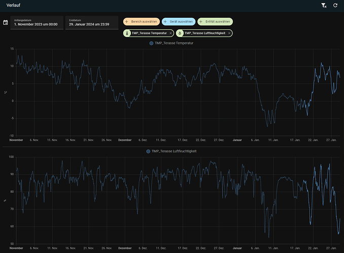Click the TMP_Terasse Temperatur entity chip label
This screenshot has width=344, height=253.
click(x=149, y=33)
